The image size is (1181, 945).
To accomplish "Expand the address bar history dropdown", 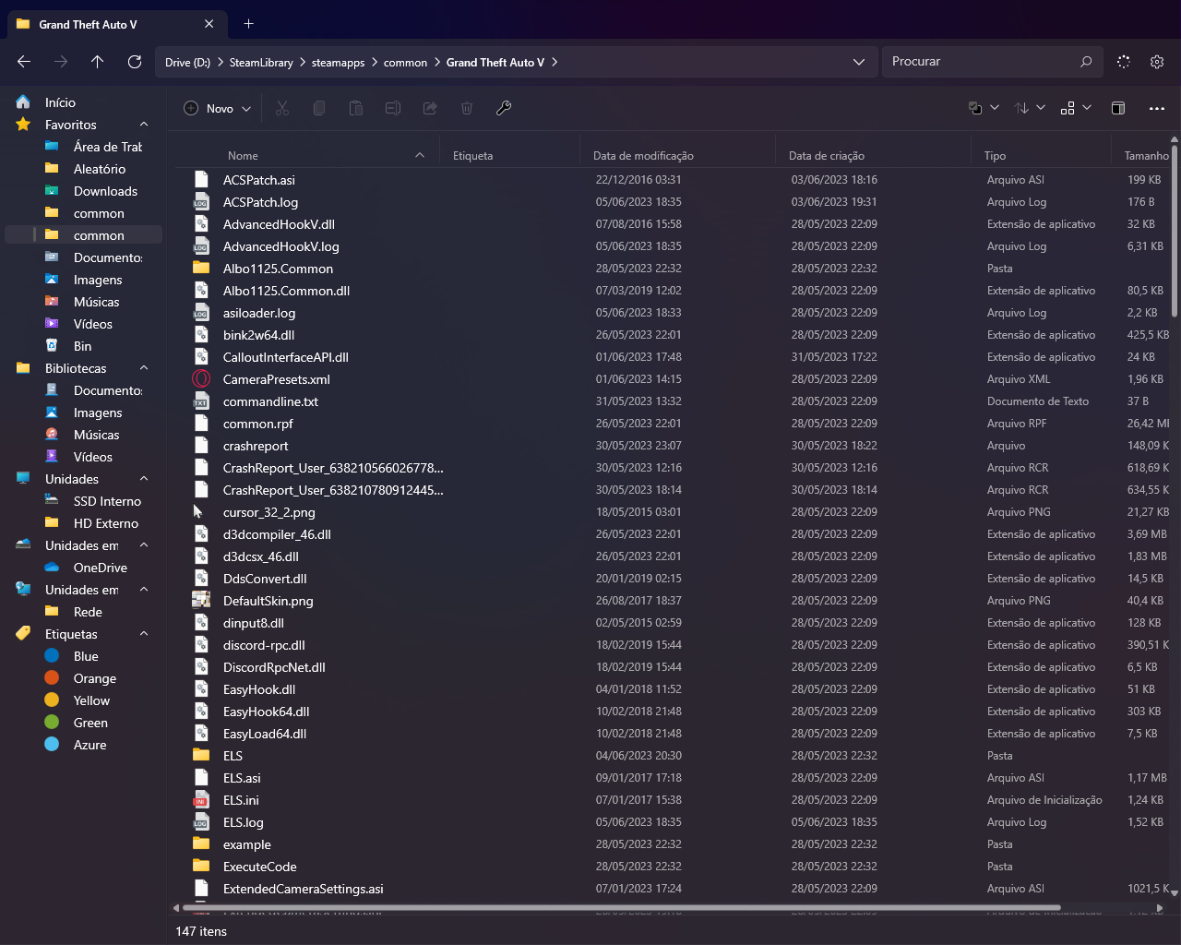I will coord(859,62).
